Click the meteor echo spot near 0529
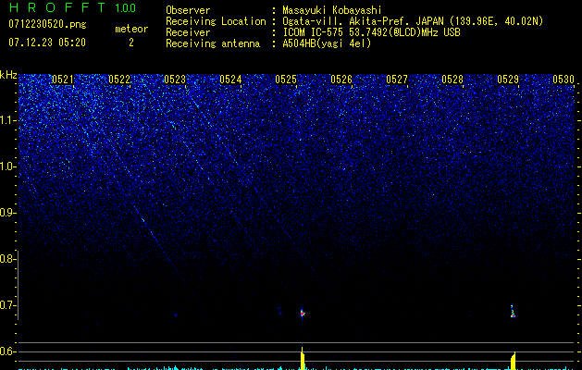 [513, 312]
